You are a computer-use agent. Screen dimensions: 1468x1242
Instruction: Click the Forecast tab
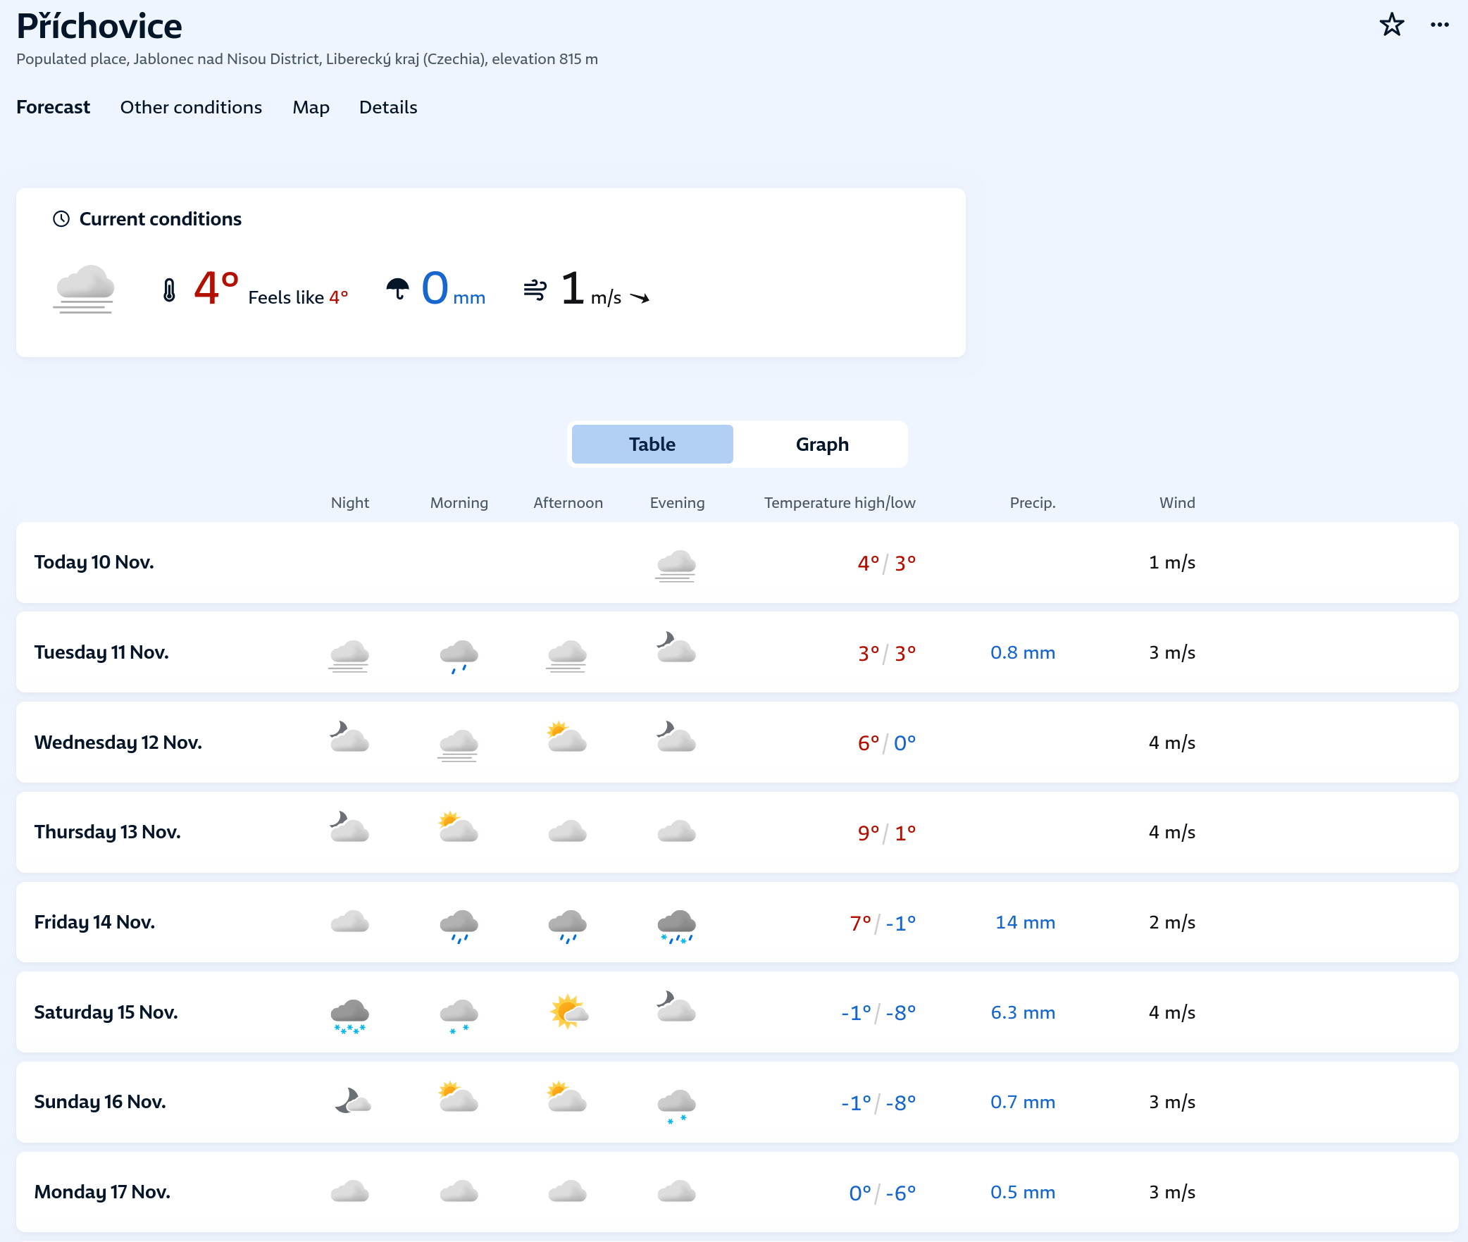(x=54, y=107)
